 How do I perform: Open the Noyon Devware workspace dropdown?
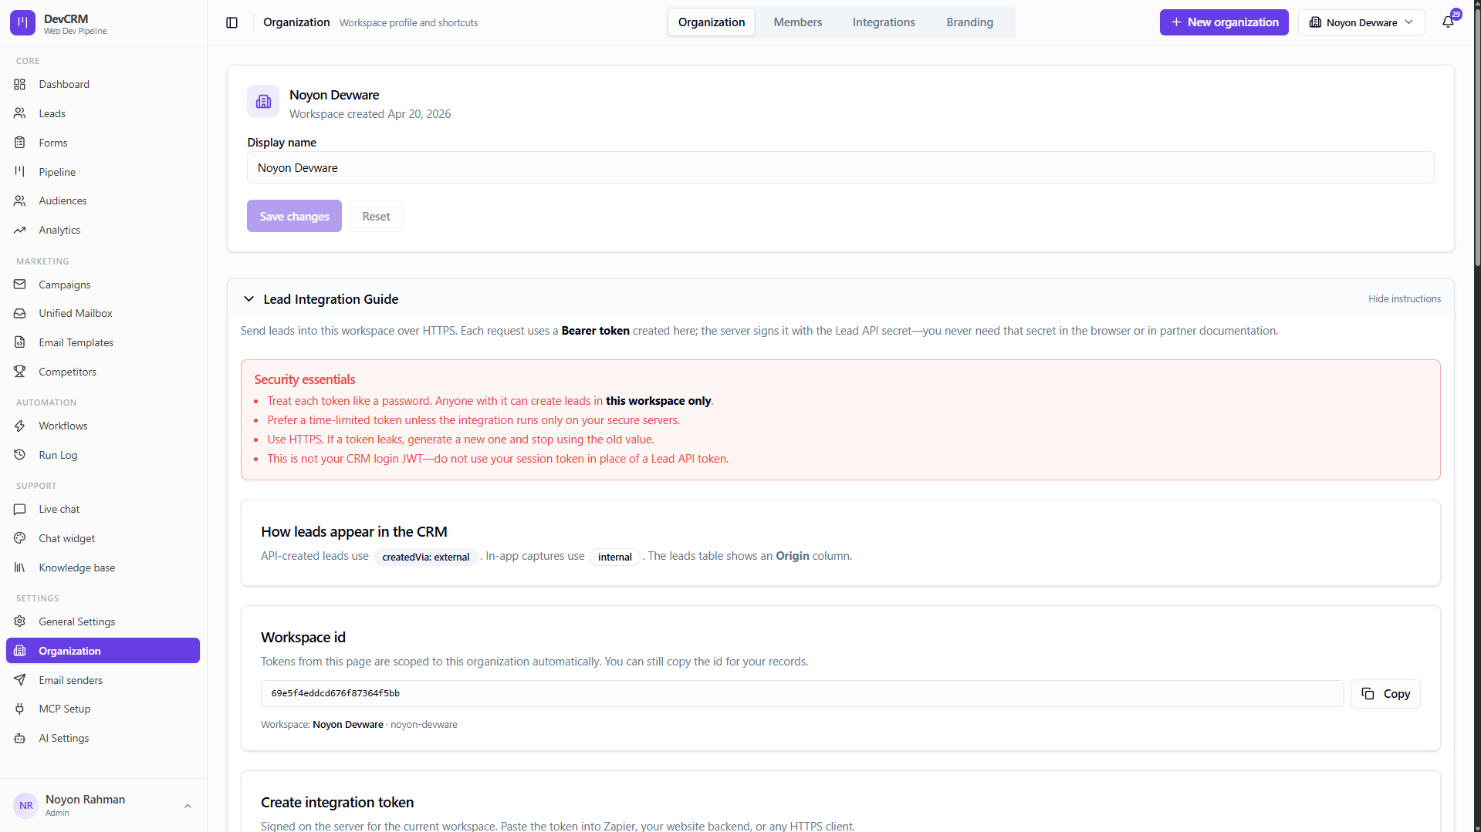point(1361,22)
